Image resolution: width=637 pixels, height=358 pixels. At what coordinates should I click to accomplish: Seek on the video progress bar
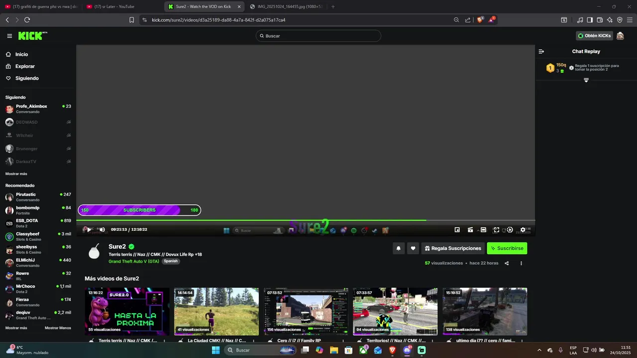click(x=306, y=220)
